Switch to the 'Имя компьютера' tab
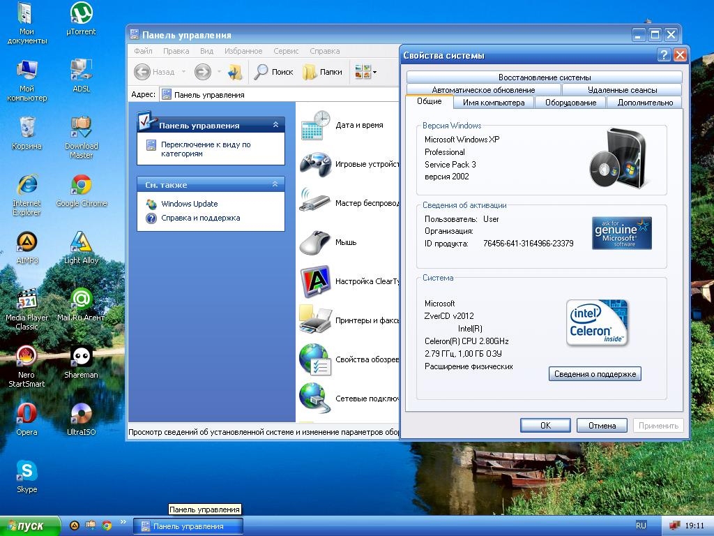 pyautogui.click(x=493, y=103)
